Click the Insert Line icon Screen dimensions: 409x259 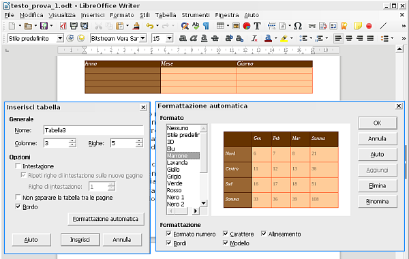[x=383, y=26]
